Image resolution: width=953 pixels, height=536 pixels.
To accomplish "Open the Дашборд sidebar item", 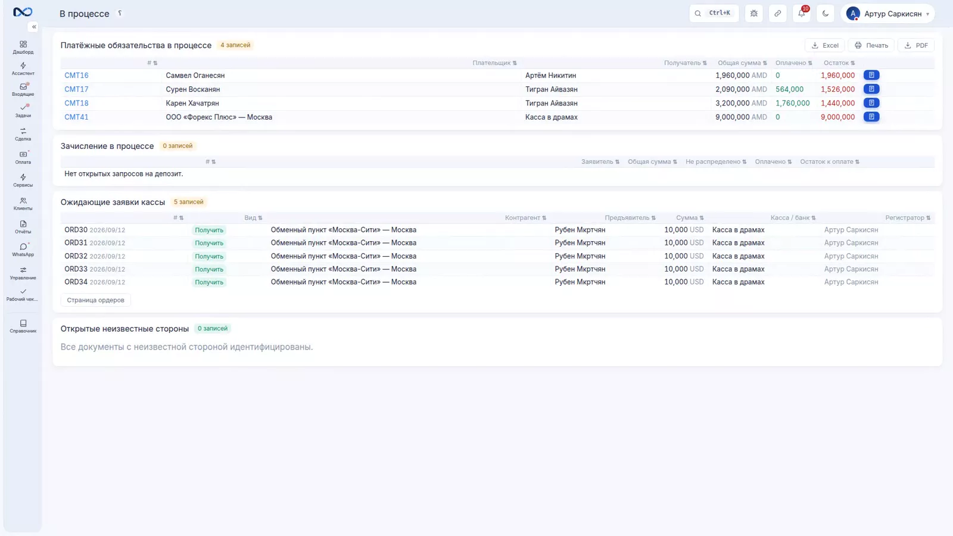I will tap(23, 47).
